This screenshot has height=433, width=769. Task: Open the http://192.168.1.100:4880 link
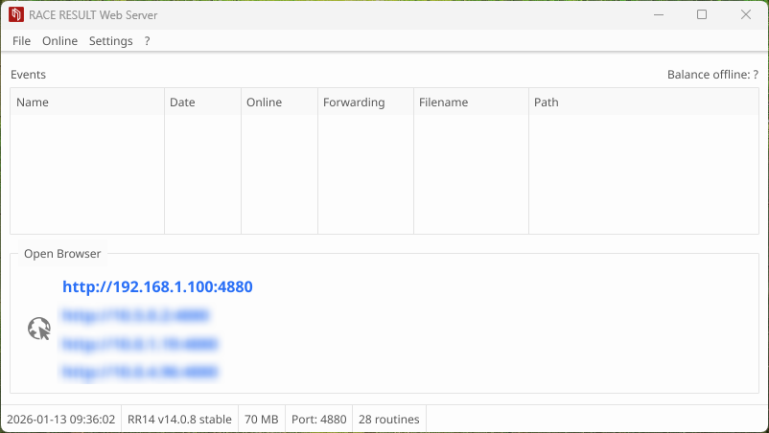157,286
